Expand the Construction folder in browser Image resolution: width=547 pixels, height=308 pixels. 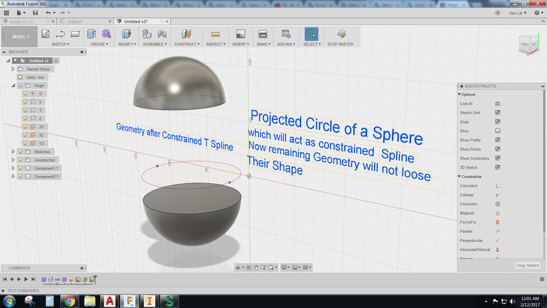pos(13,160)
